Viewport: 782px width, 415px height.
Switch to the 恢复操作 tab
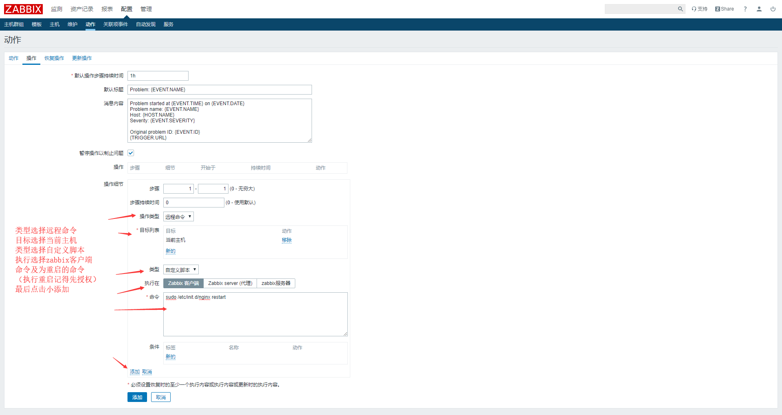tap(54, 58)
